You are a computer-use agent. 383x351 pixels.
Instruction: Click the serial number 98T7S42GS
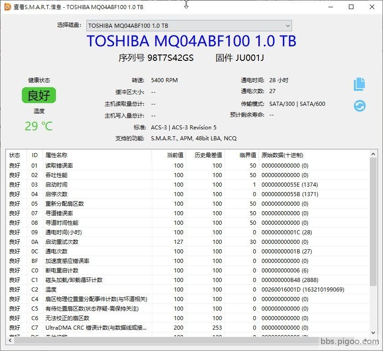pos(171,58)
